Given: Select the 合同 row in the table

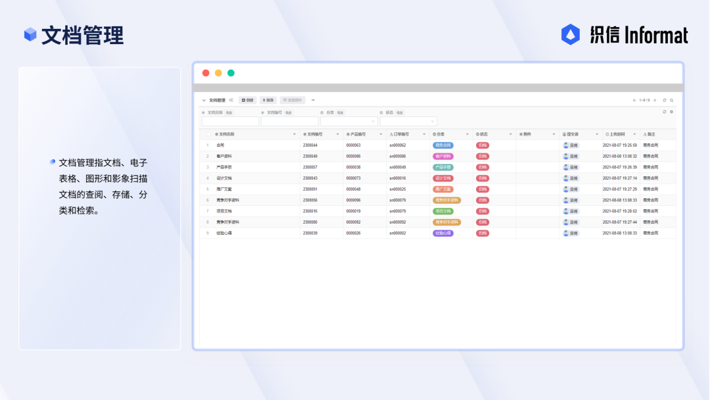Looking at the screenshot, I should pos(438,145).
